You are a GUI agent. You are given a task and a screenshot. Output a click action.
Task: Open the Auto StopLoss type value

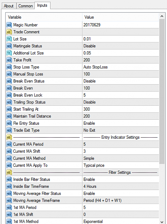(x=120, y=67)
